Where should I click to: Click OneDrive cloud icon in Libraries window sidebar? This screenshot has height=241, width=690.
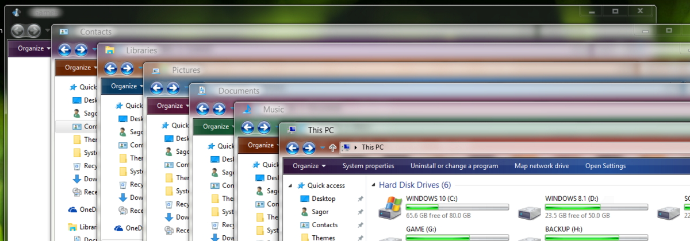(120, 228)
